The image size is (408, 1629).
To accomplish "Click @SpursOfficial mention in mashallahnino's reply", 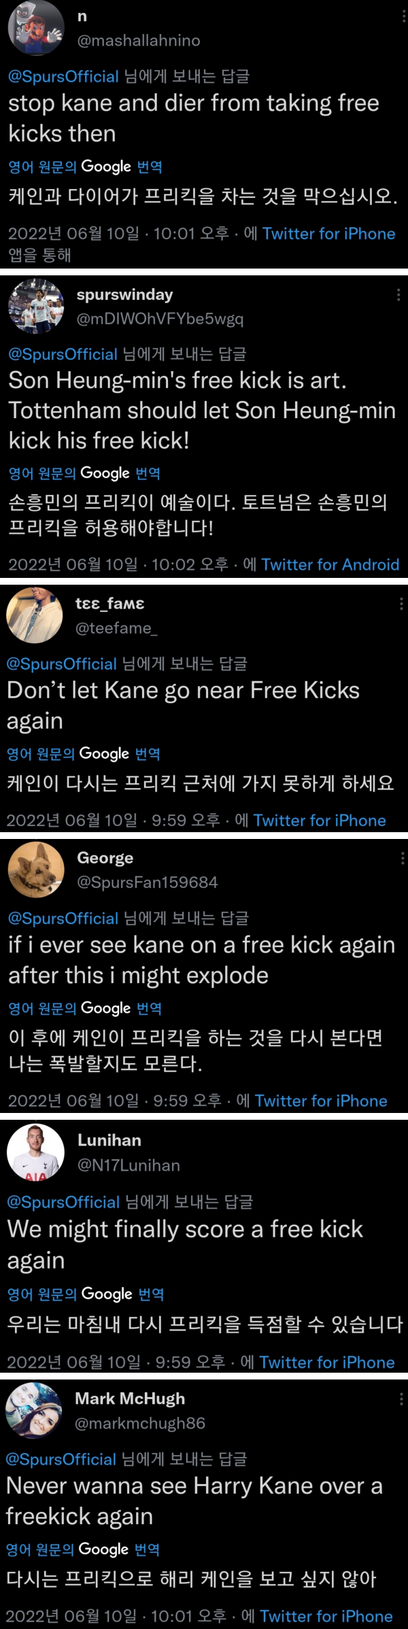I will [x=63, y=76].
